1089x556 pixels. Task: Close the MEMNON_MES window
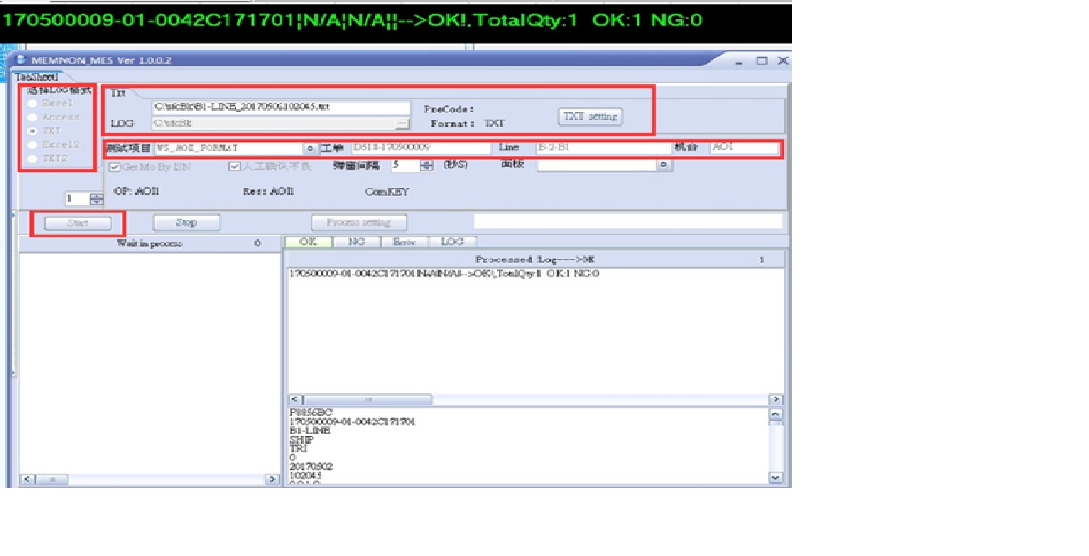pos(783,60)
